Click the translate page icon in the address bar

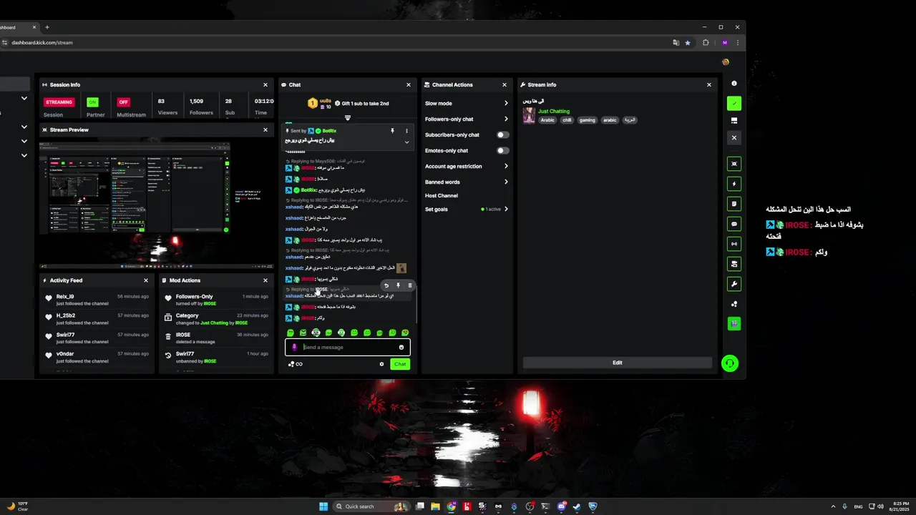point(676,43)
